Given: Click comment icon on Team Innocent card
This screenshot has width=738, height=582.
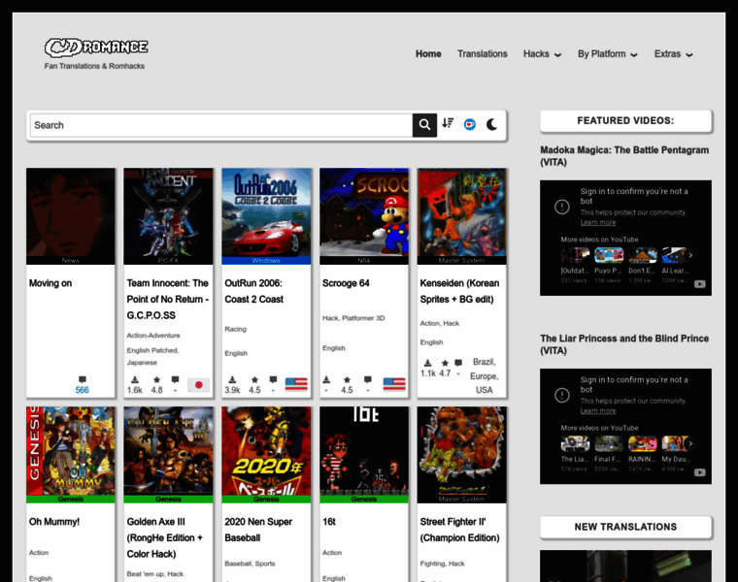Looking at the screenshot, I should (175, 379).
